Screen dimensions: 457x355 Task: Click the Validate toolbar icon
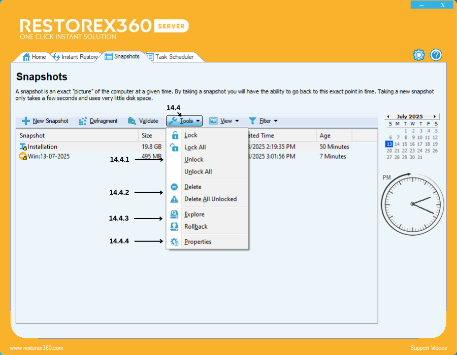(x=132, y=121)
